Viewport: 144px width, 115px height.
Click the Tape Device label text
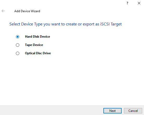[x=34, y=45]
